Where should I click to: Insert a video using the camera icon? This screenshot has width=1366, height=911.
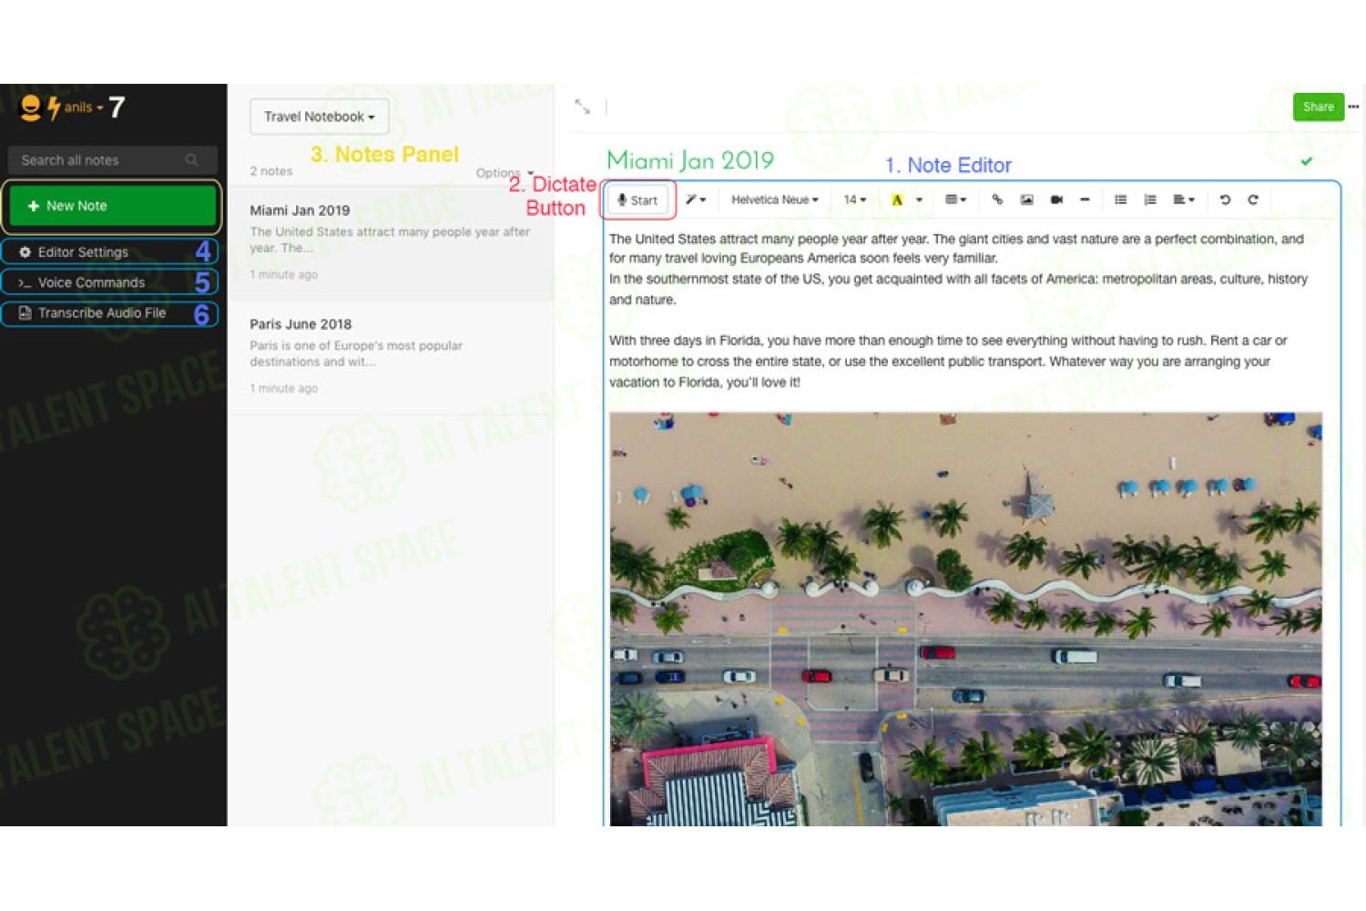pos(1056,200)
